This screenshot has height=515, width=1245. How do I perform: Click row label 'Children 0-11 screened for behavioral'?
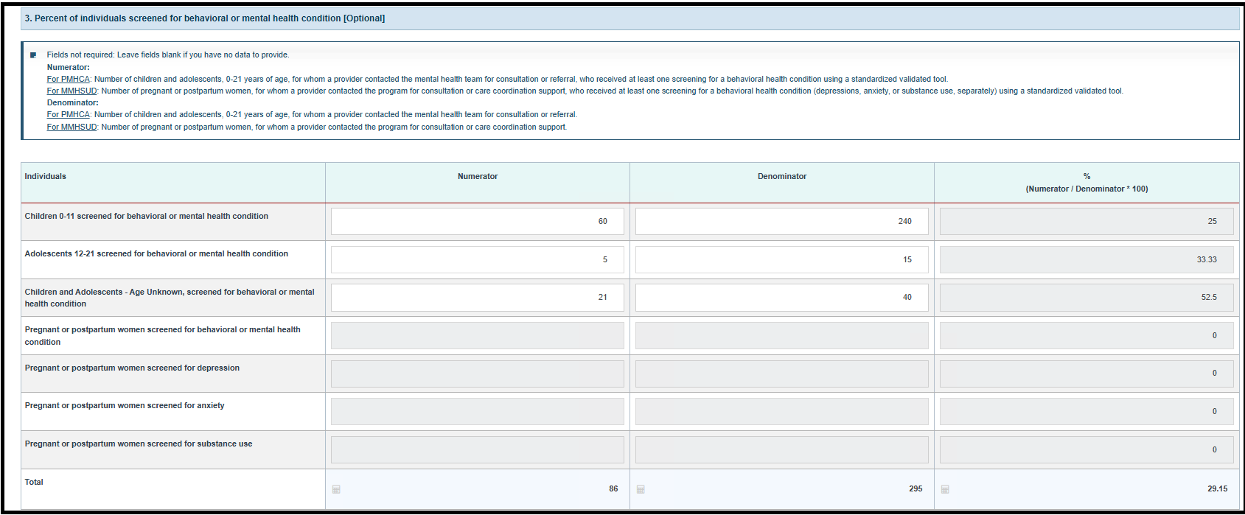coord(147,216)
